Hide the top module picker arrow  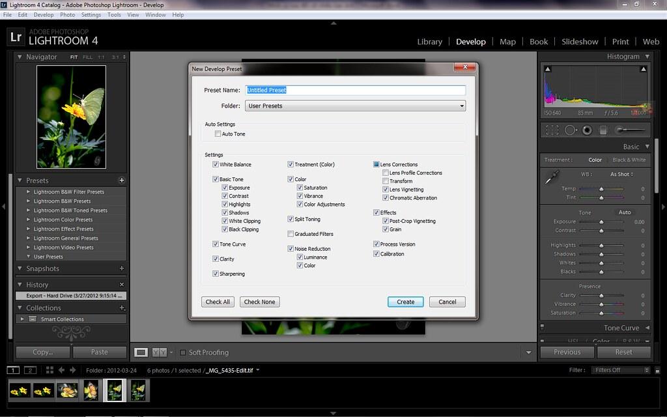coord(333,23)
